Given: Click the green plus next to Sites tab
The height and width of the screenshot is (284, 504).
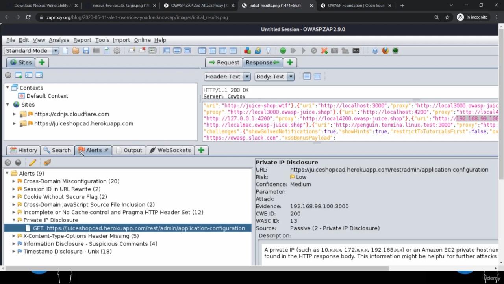Looking at the screenshot, I should point(41,62).
